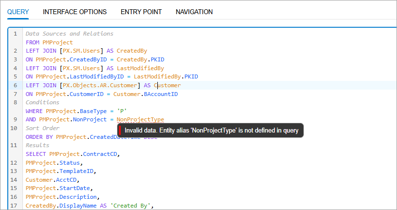Click the 'Data Sources and Relations' comment heading
This screenshot has height=210, width=397.
69,34
